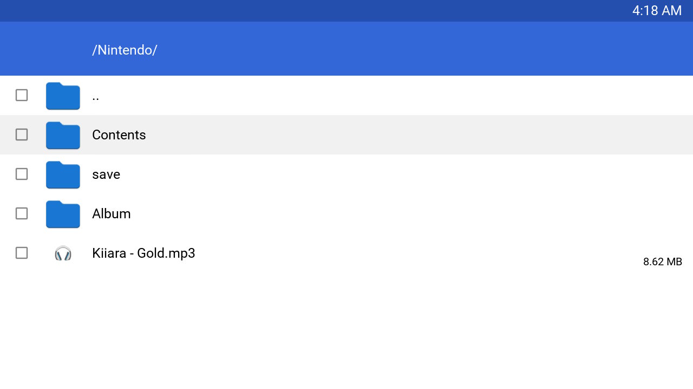Open Kiiara - Gold.mp3 by clicking its name

pyautogui.click(x=143, y=253)
